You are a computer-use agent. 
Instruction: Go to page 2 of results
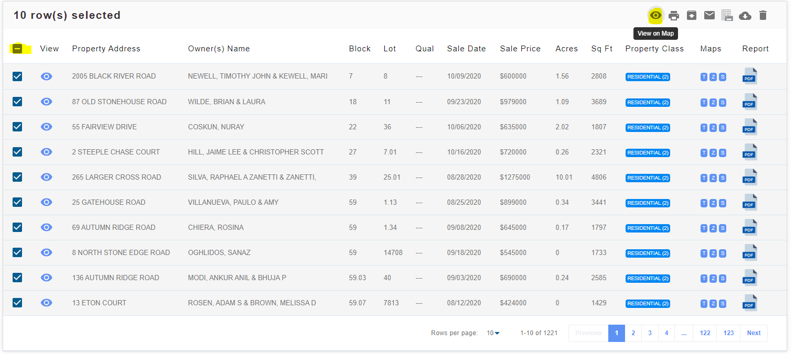633,333
